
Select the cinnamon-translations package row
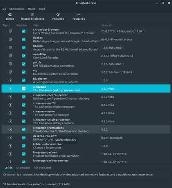point(86,130)
